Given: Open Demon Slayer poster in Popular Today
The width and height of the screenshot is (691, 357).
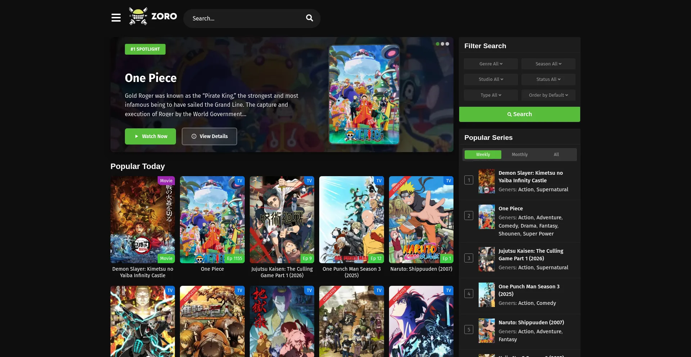Looking at the screenshot, I should pos(143,220).
